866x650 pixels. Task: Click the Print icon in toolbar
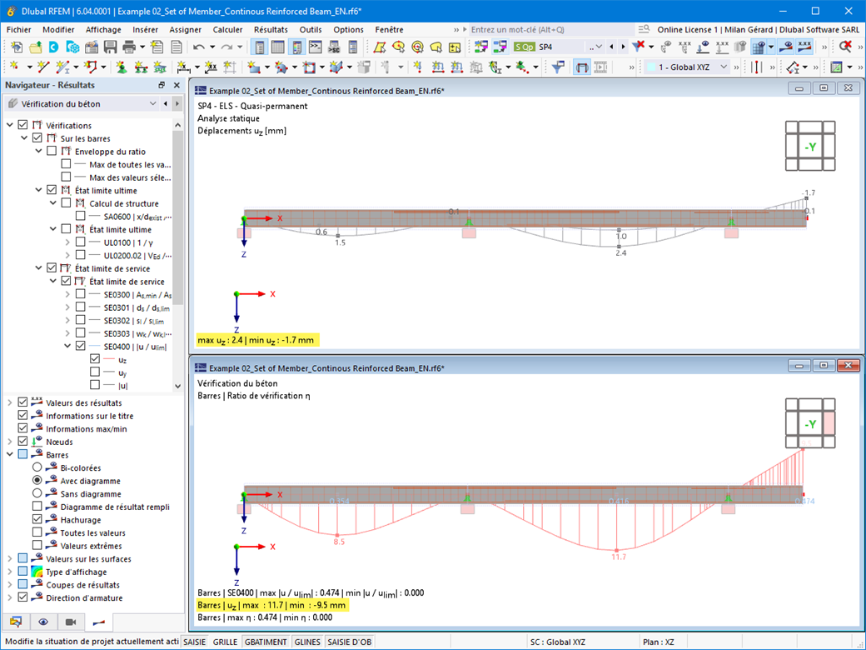click(x=129, y=47)
